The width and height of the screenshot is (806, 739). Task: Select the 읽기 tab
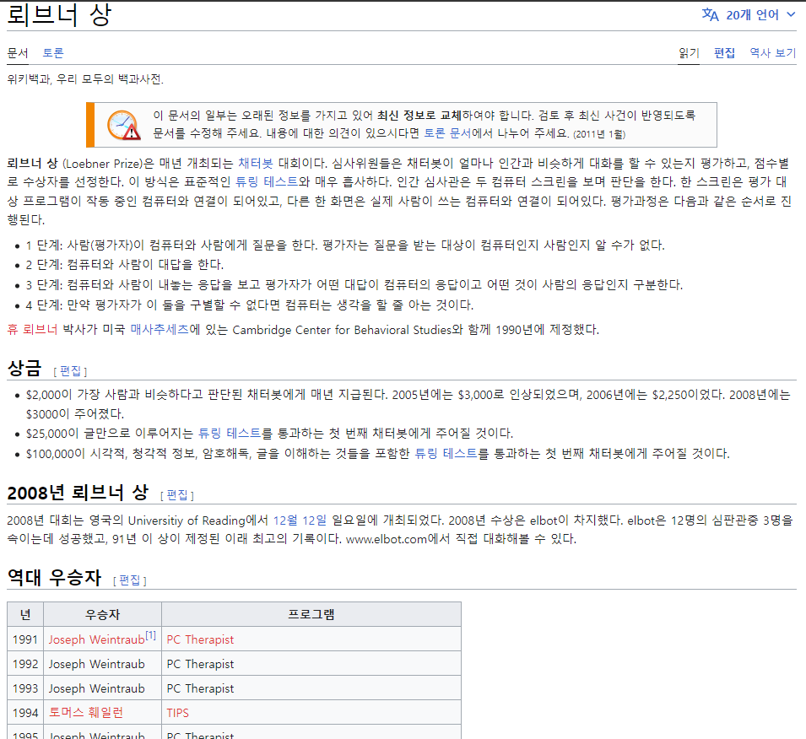click(x=689, y=53)
